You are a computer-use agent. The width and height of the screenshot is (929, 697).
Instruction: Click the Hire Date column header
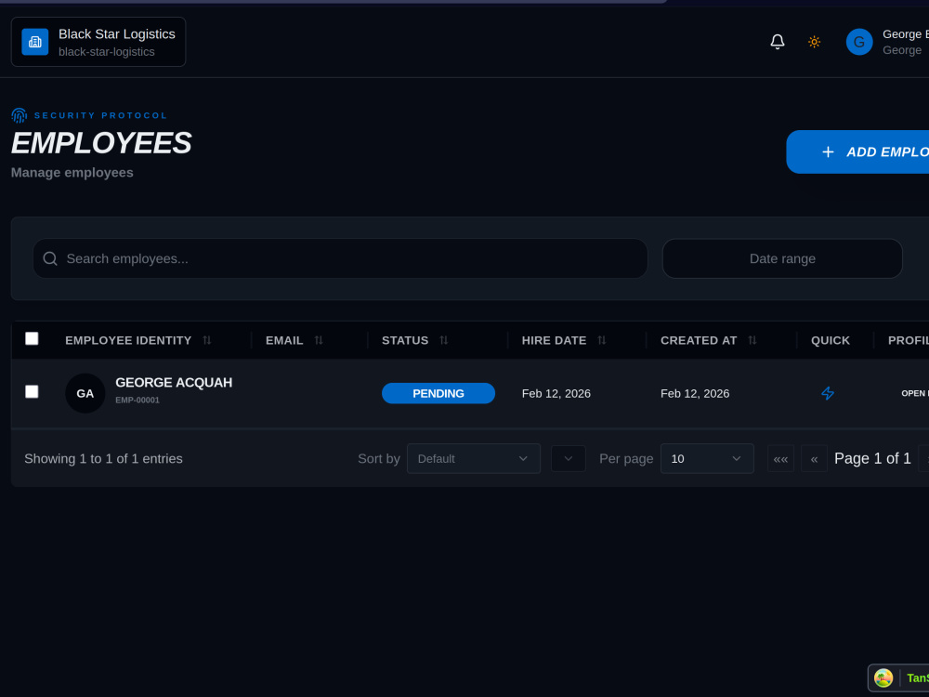pyautogui.click(x=554, y=340)
